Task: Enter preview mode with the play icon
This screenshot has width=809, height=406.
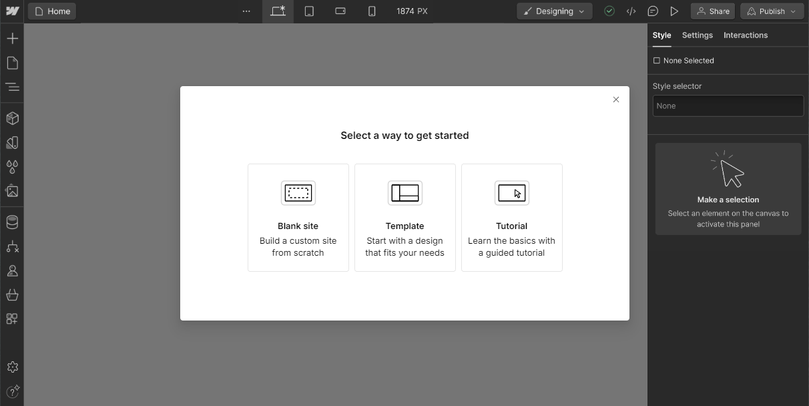Action: pos(674,11)
